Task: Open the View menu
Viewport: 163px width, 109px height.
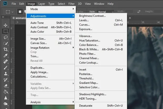Action: pos(88,4)
